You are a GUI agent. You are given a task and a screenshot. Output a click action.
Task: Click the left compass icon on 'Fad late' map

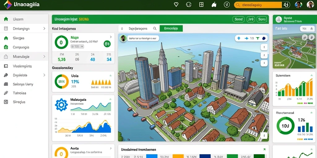(x=305, y=37)
